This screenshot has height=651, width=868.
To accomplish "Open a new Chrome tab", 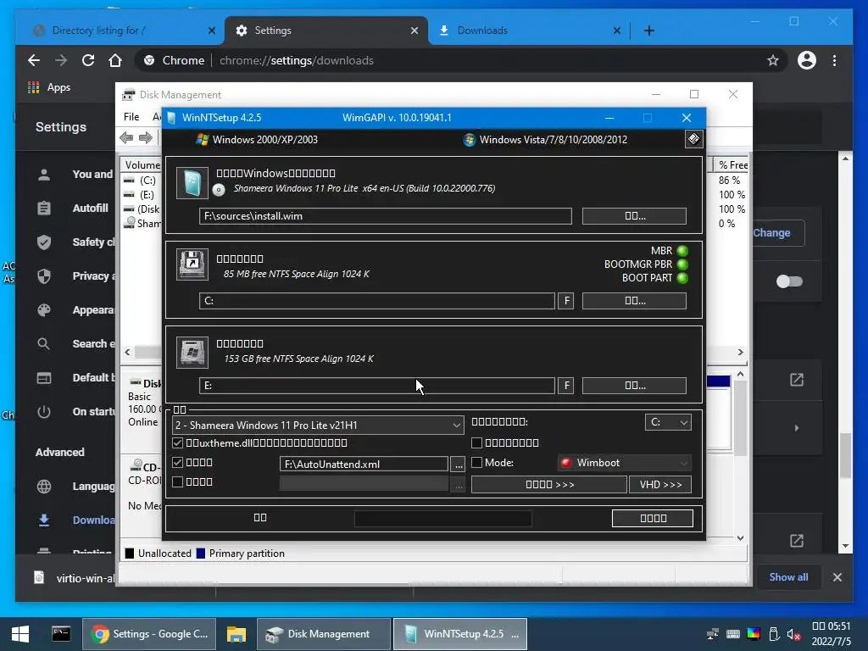I will click(649, 31).
